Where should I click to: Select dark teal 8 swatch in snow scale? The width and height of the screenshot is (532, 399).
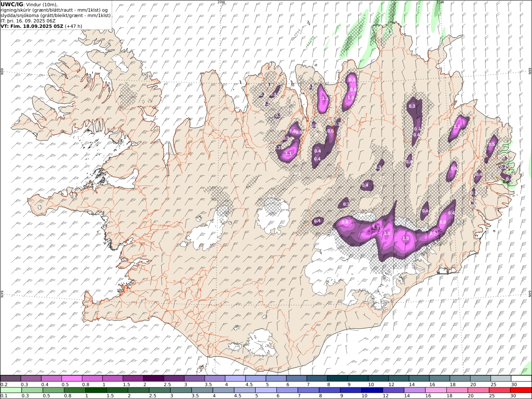pyautogui.click(x=337, y=379)
